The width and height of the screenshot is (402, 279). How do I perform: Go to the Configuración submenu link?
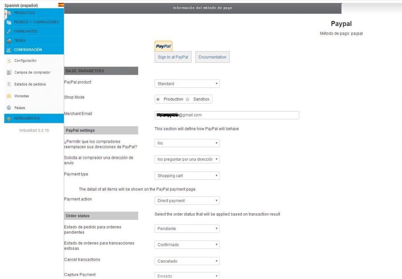(x=25, y=61)
